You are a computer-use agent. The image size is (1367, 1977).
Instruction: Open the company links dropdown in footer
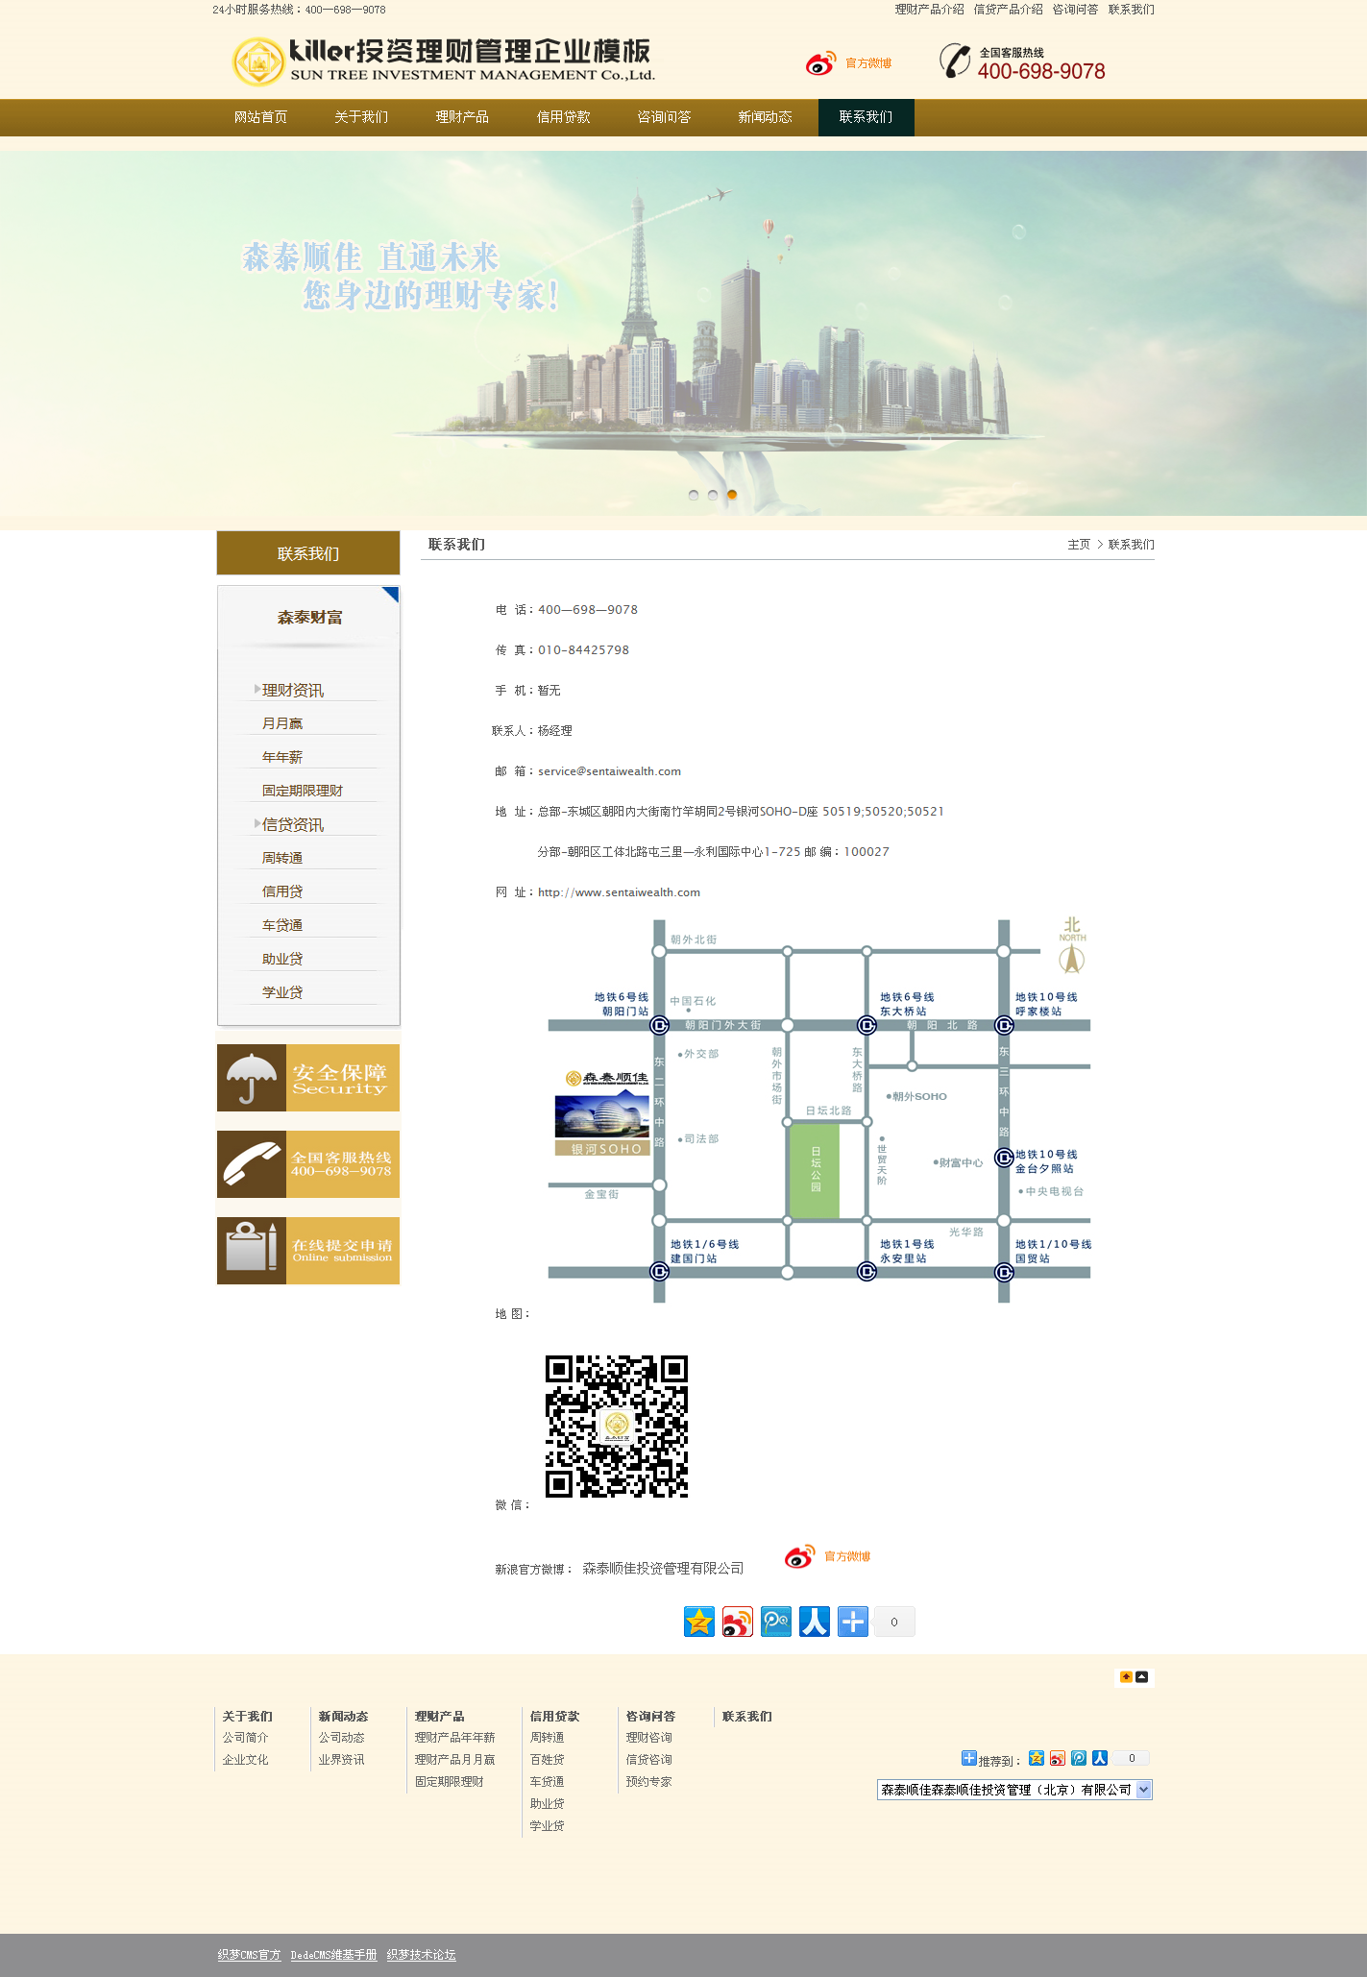click(x=1014, y=1790)
